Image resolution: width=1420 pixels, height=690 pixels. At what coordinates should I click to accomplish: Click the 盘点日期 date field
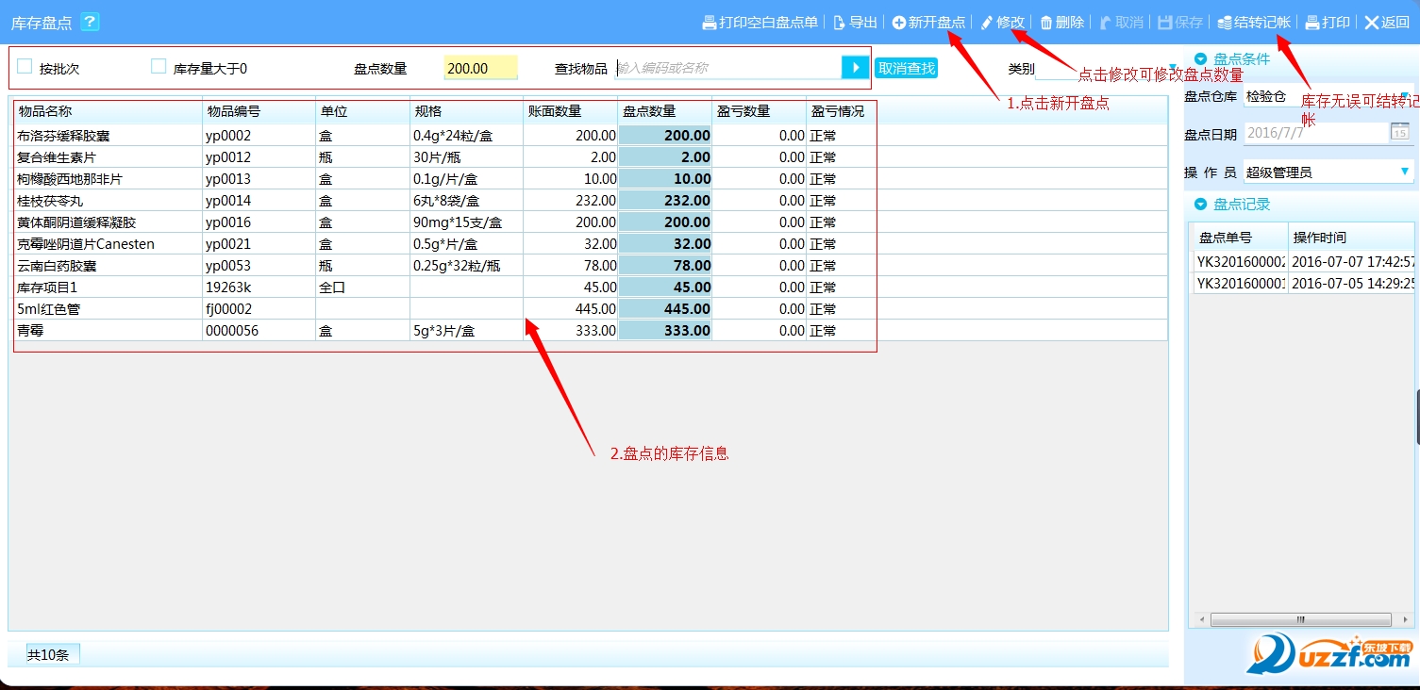tap(1315, 133)
